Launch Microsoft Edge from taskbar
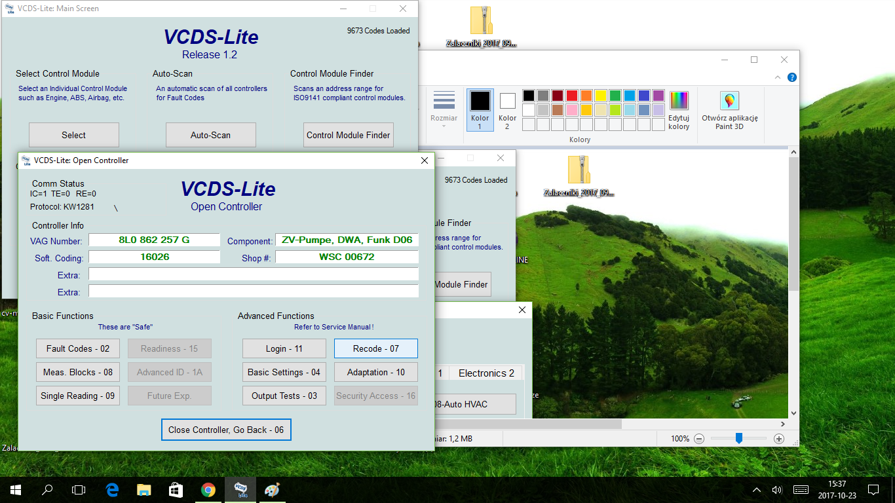 pos(112,489)
